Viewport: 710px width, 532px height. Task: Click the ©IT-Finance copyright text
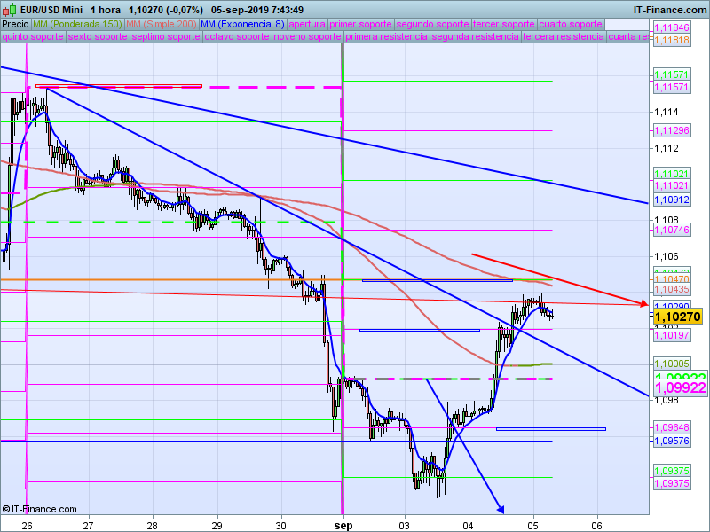click(x=39, y=509)
